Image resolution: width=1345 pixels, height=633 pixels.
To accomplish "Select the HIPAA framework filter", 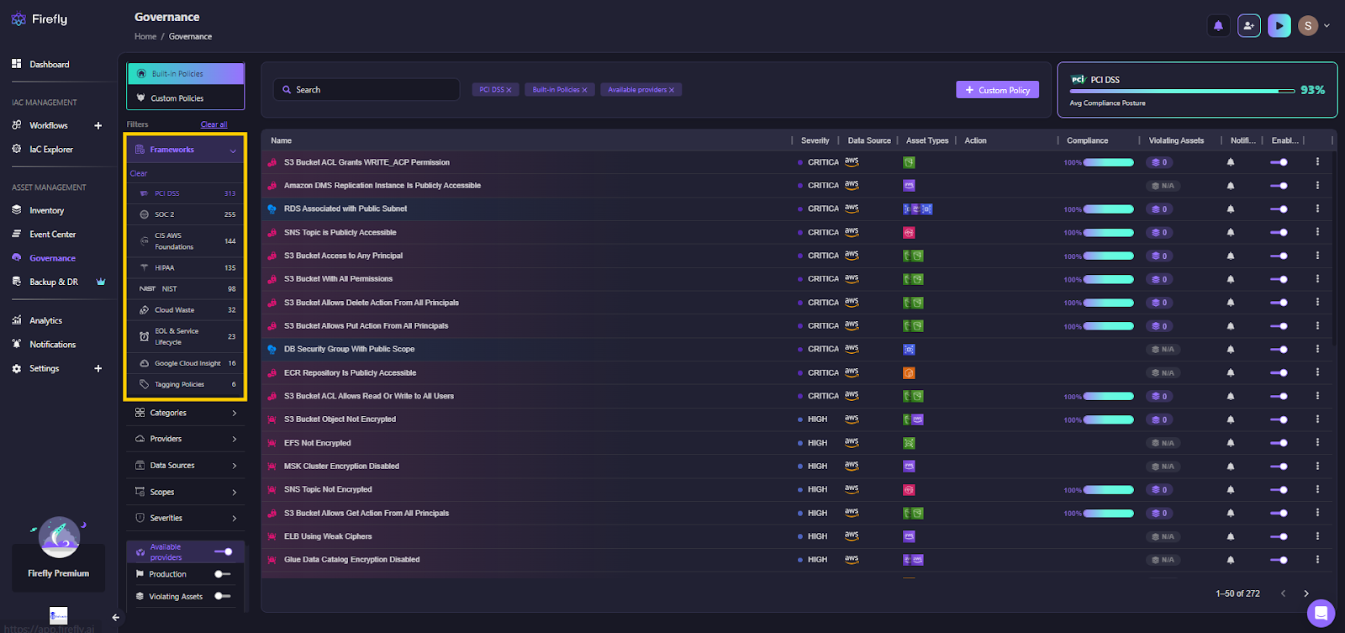I will [186, 267].
